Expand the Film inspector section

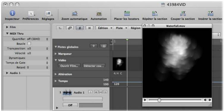point(7,27)
